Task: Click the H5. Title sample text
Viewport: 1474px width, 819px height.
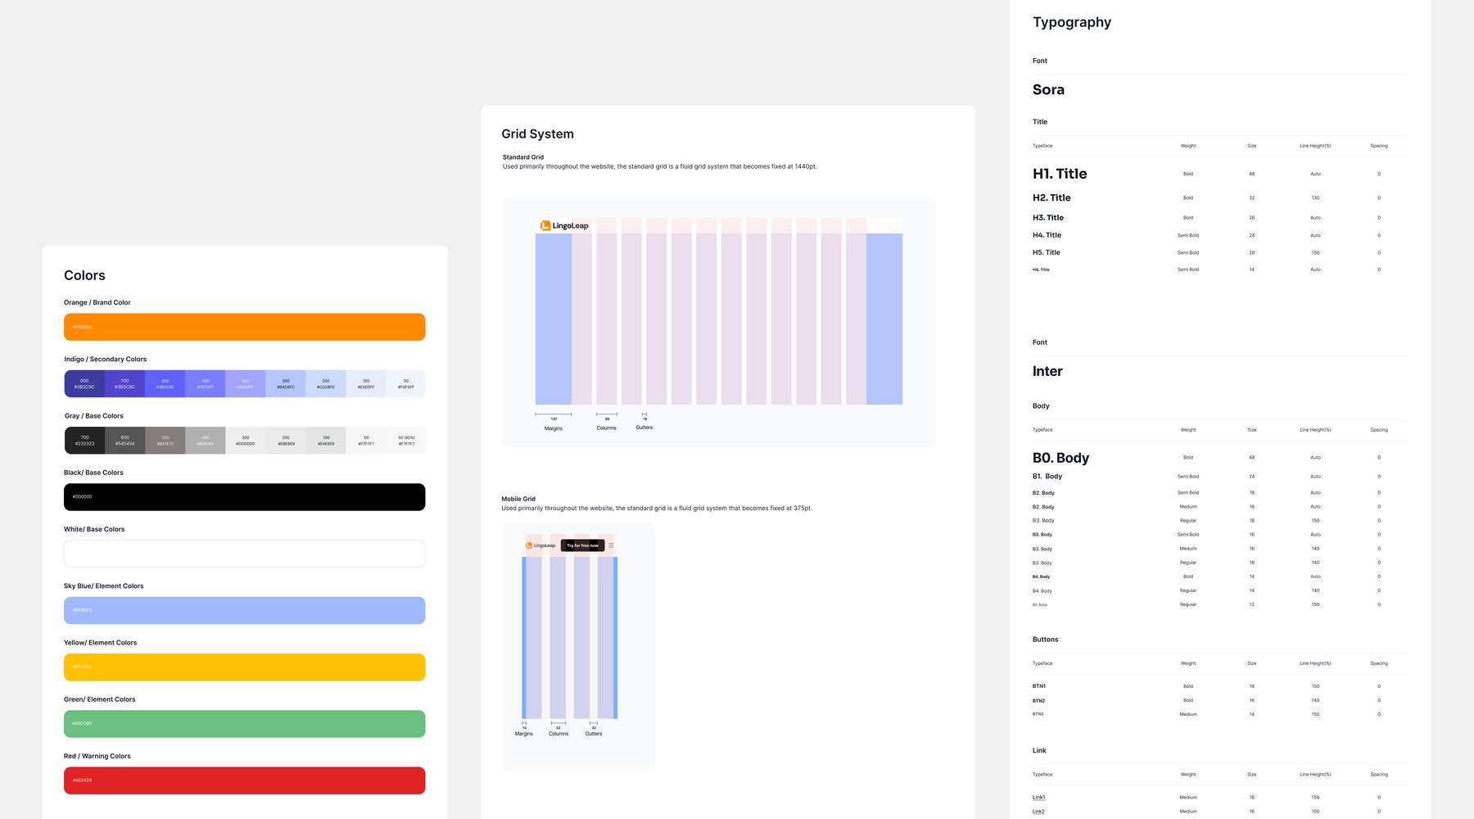Action: [1046, 252]
